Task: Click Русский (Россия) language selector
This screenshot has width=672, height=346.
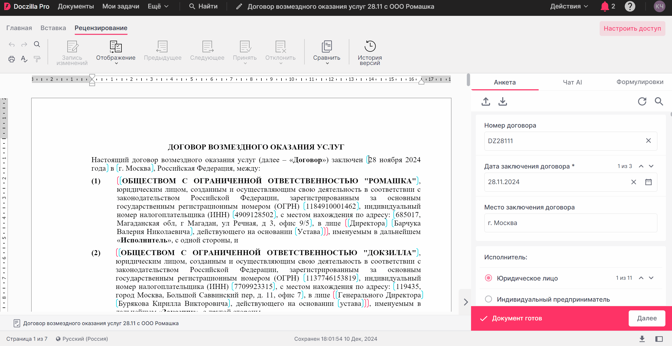Action: (82, 339)
